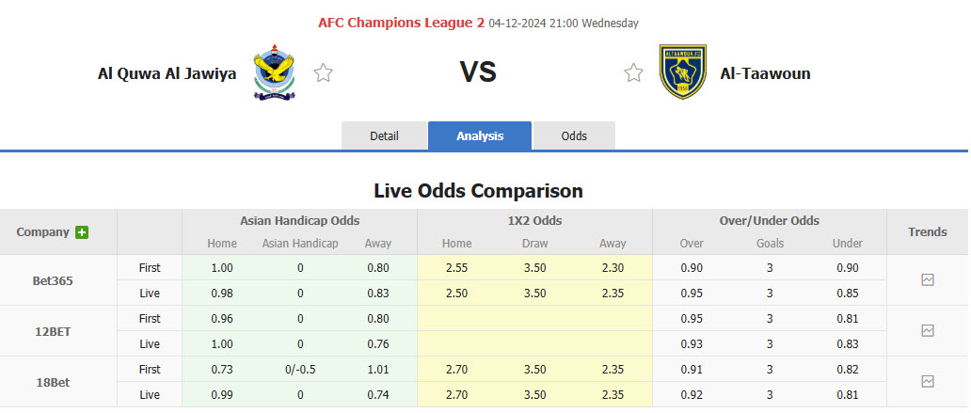Screen dimensions: 971x413
Task: Open Bet365 trends chart icon
Action: point(928,279)
